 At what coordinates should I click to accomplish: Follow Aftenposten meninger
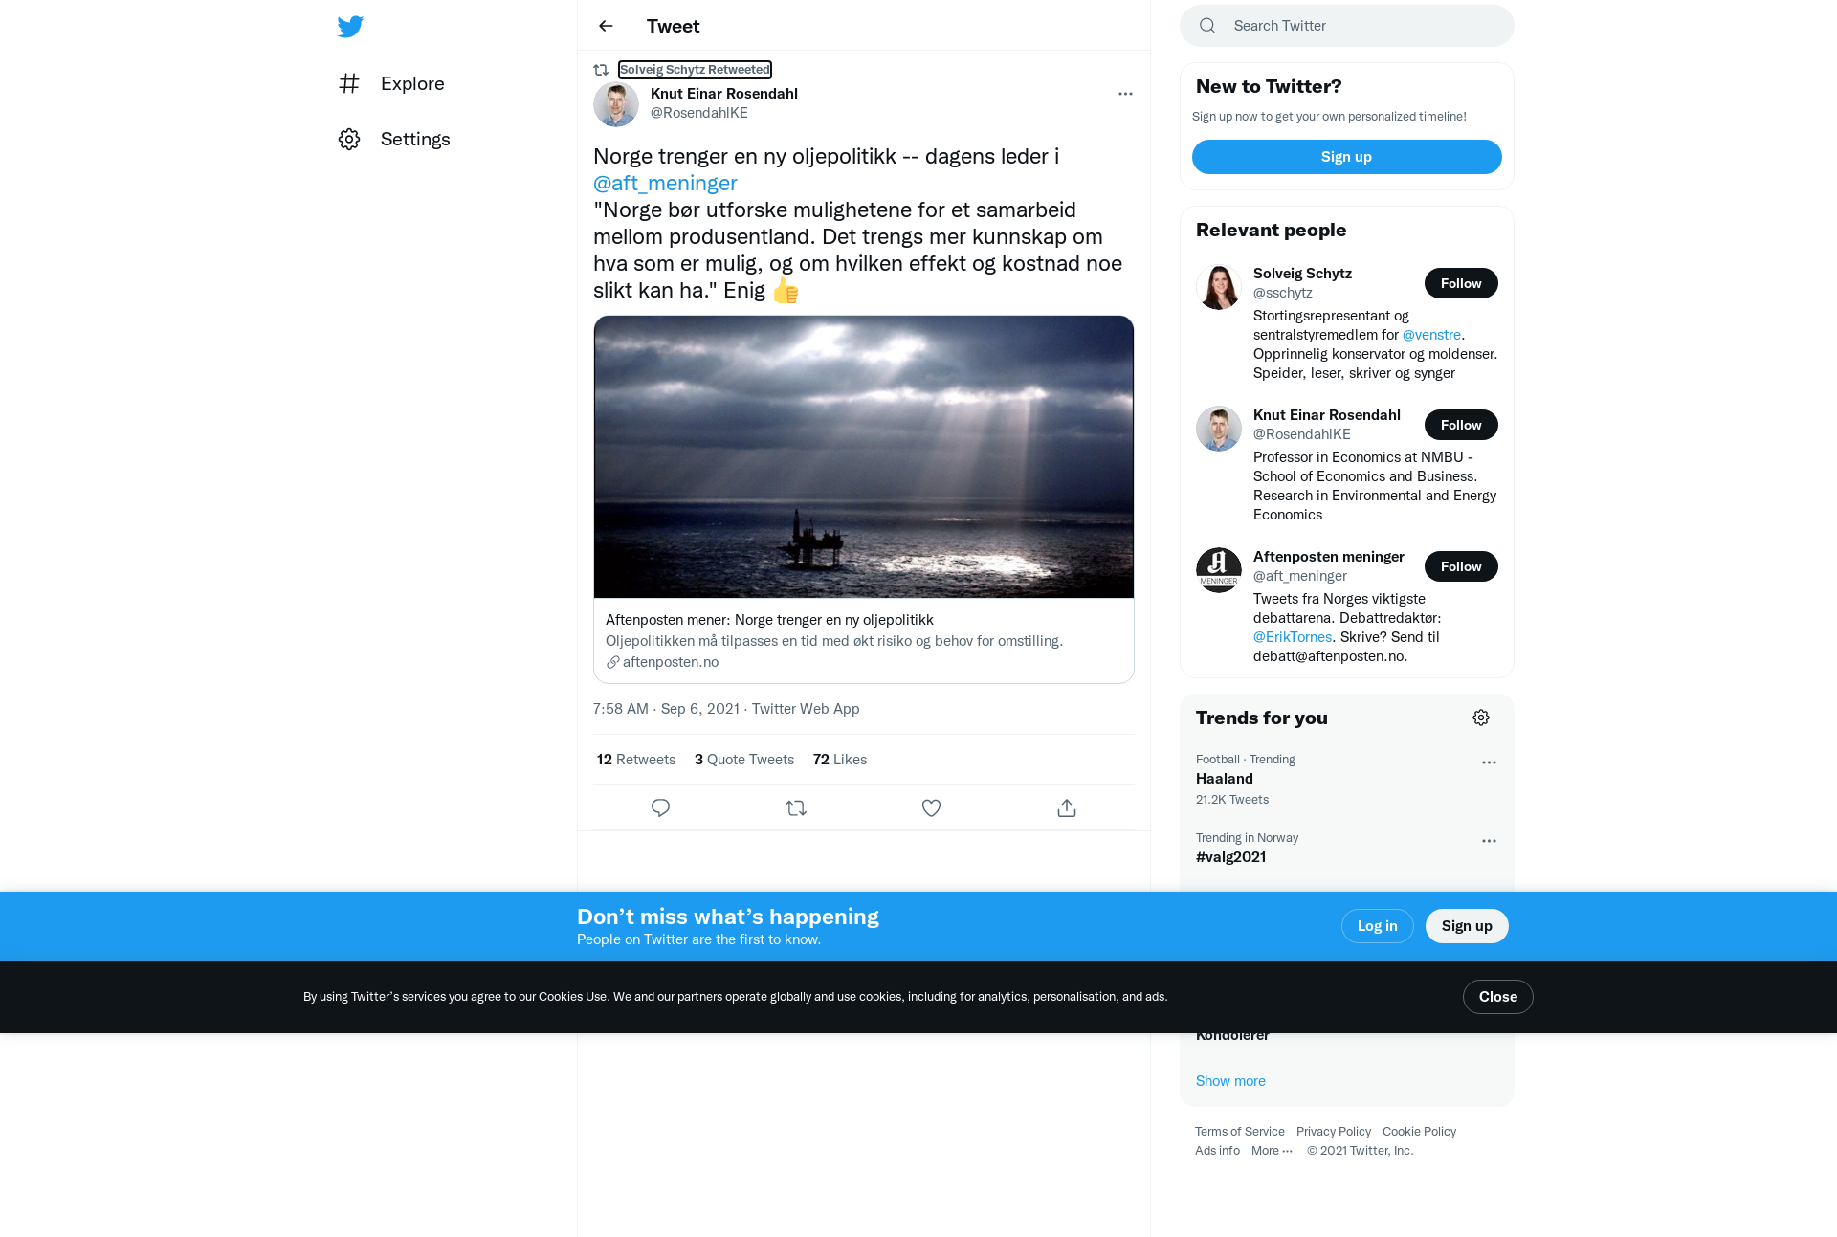point(1461,566)
